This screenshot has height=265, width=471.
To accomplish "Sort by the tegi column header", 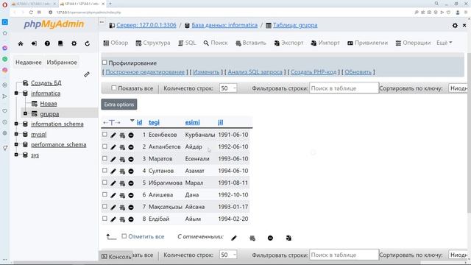I will pyautogui.click(x=154, y=122).
